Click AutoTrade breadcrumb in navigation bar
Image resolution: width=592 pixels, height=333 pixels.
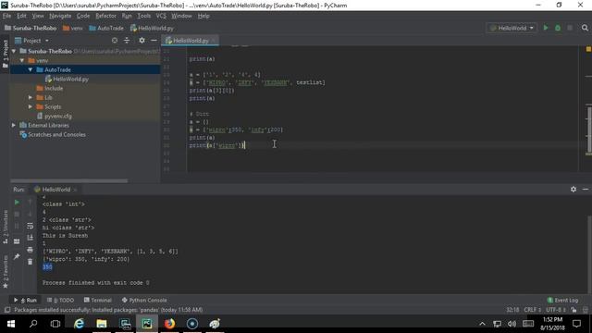click(106, 28)
